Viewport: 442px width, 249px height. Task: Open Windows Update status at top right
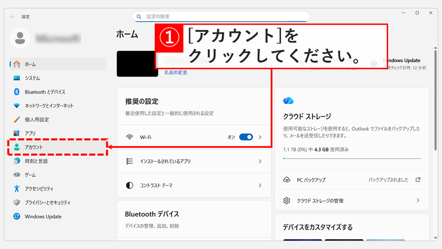[398, 64]
